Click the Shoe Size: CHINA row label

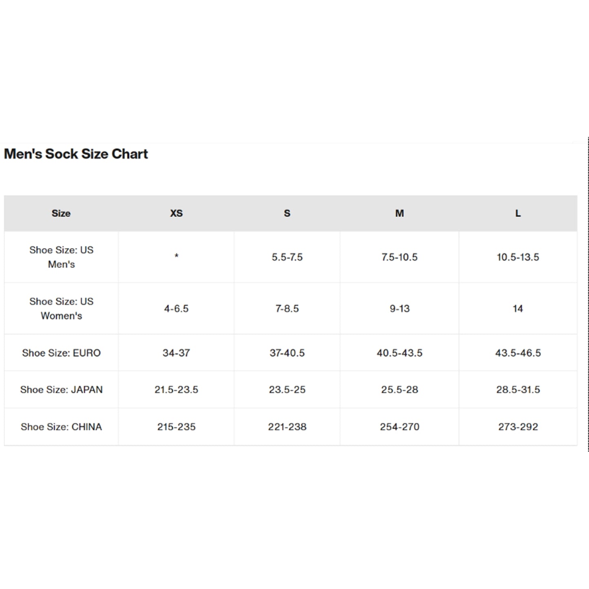61,427
